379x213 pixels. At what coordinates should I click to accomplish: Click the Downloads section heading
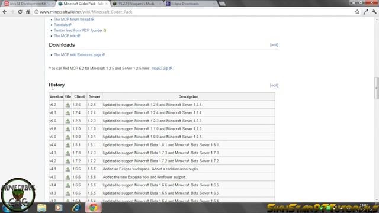click(62, 45)
